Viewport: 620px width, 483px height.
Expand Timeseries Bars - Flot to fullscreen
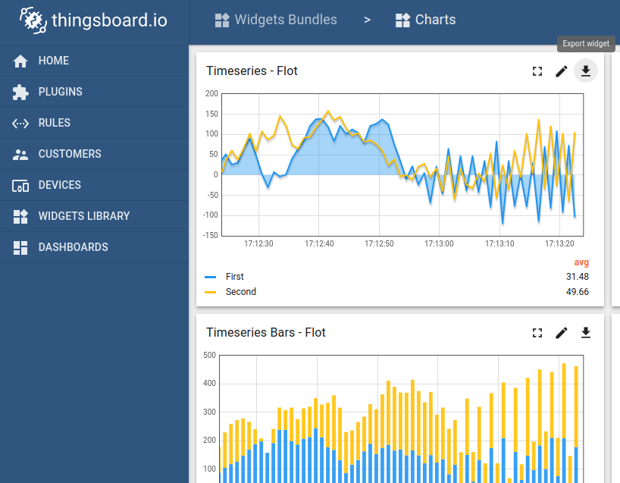tap(537, 333)
